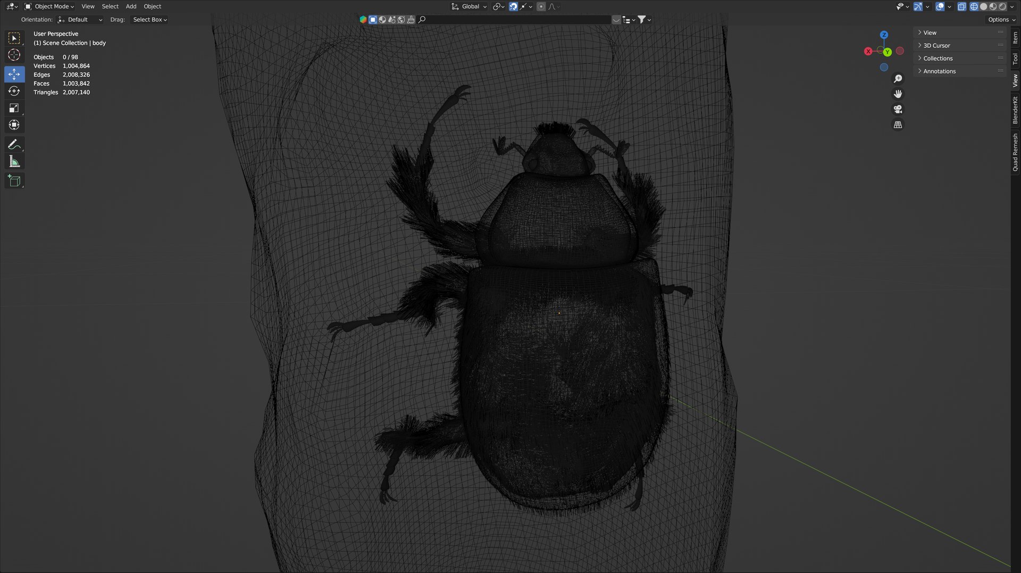Switch to solid viewport shading
Screen dimensions: 1021x573
983,6
